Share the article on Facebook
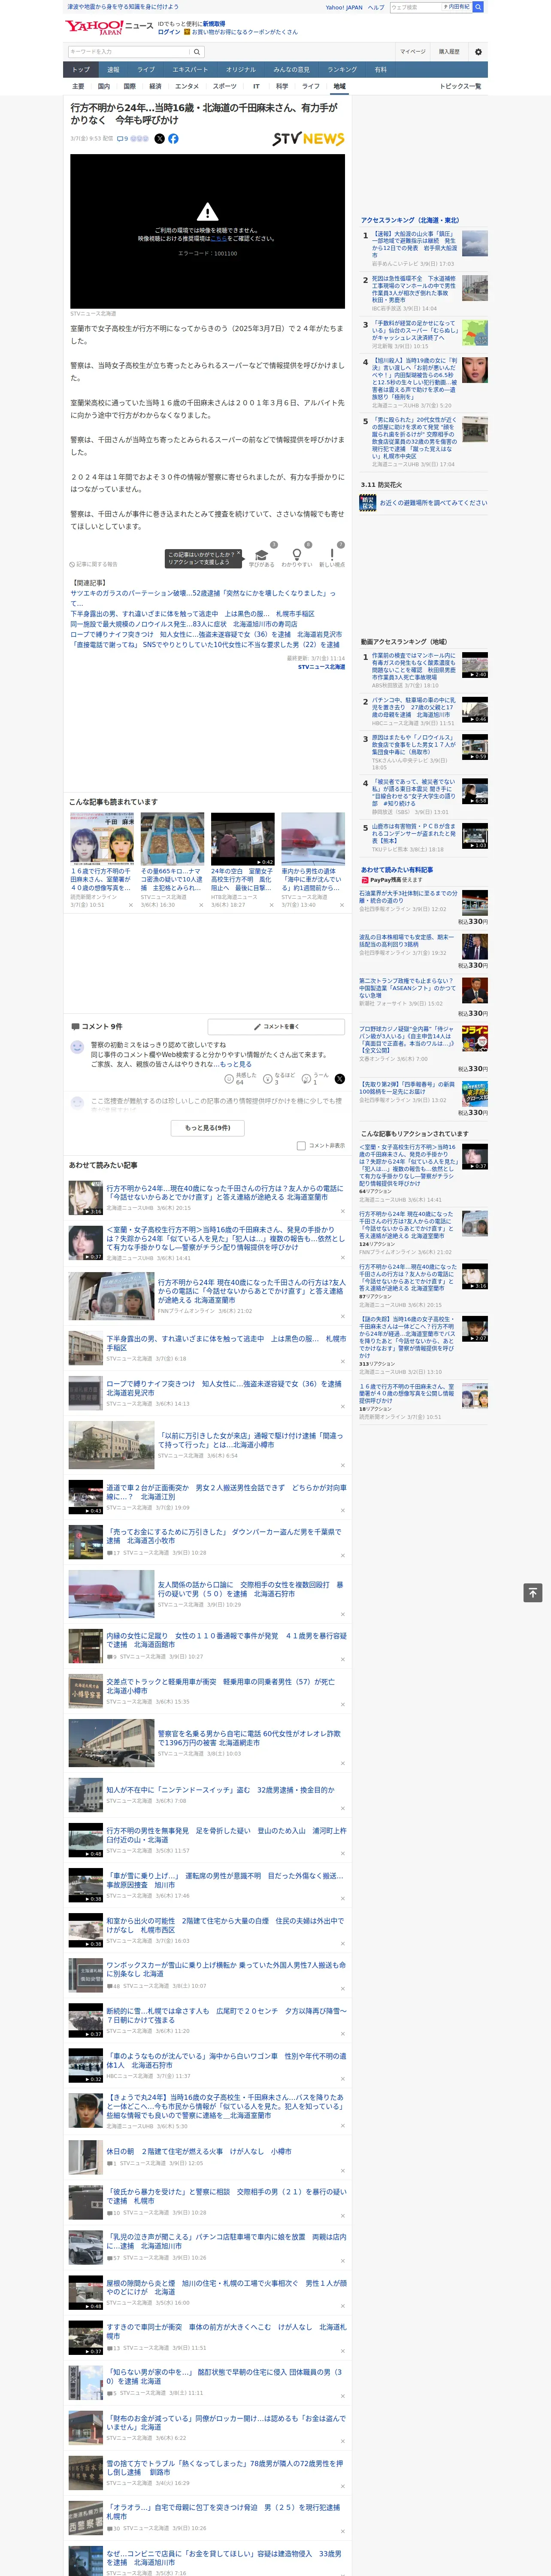The width and height of the screenshot is (551, 2576). [x=173, y=139]
